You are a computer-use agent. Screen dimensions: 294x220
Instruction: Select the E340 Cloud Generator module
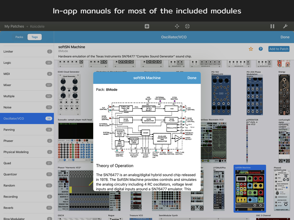[69, 94]
